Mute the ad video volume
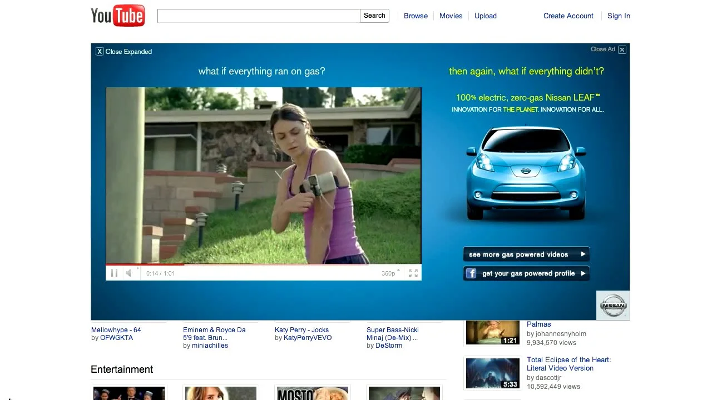Screen dimensions: 712x400 (x=129, y=273)
